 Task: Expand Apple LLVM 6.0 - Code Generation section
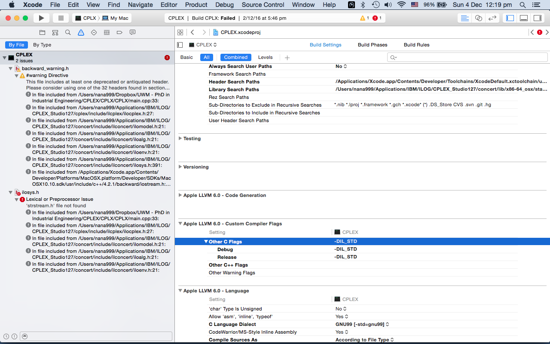(180, 195)
